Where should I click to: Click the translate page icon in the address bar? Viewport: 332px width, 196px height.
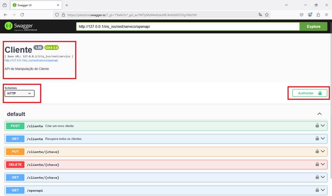click(260, 14)
